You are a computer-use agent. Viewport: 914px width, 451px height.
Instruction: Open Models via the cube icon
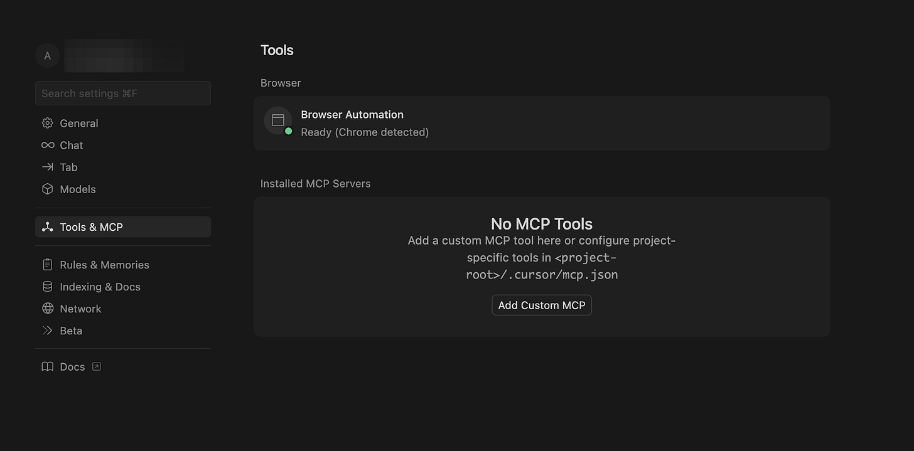(x=47, y=189)
